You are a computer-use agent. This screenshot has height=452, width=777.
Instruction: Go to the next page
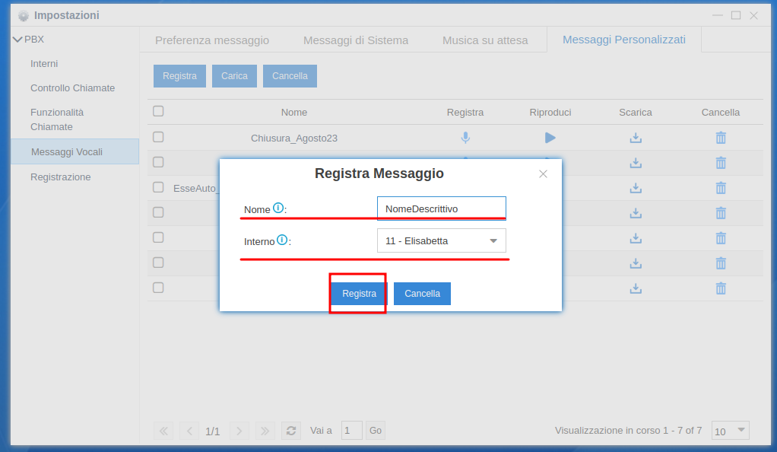coord(239,431)
